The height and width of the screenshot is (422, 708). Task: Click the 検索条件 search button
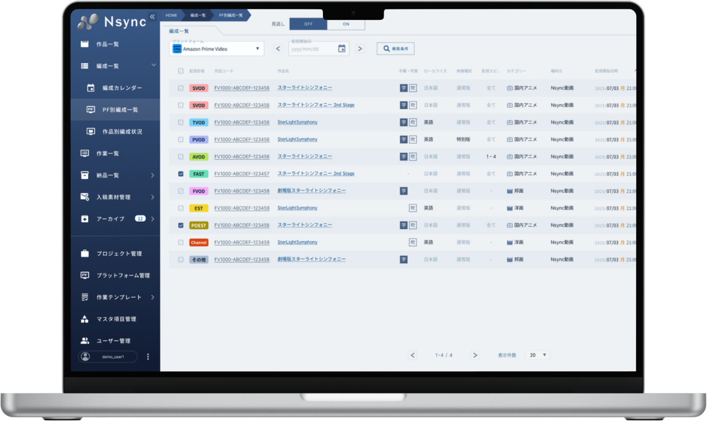click(x=395, y=49)
